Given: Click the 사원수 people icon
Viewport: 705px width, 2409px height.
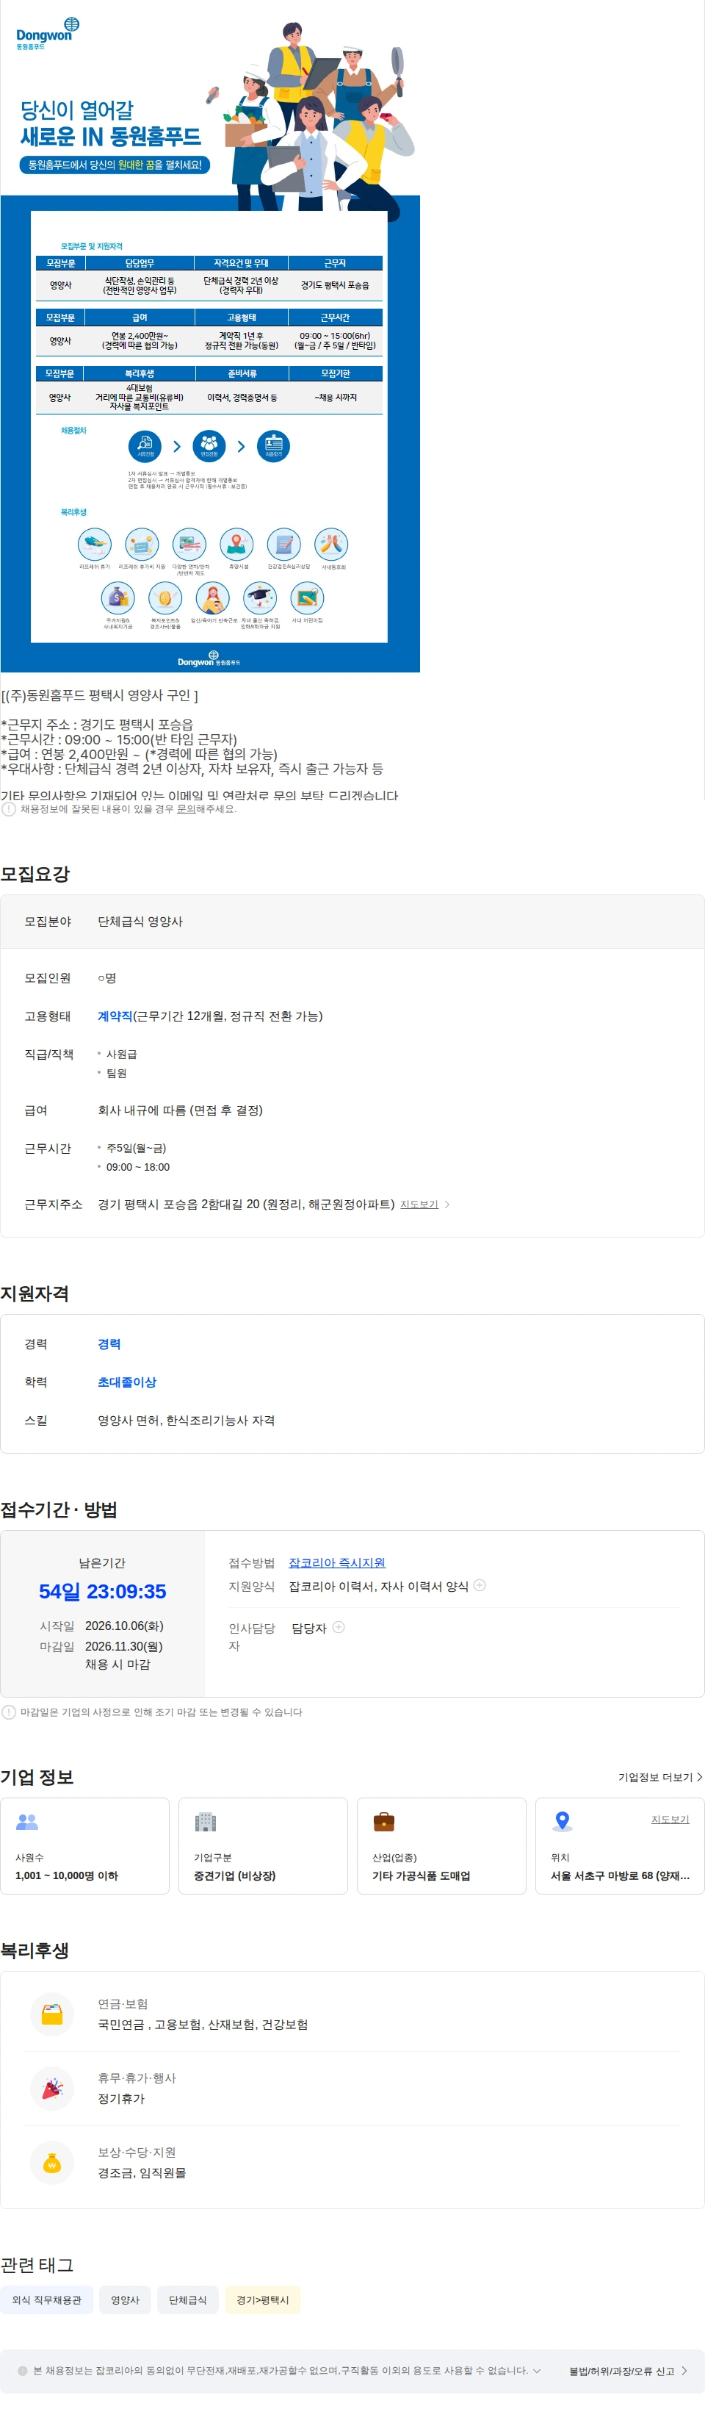Looking at the screenshot, I should point(27,1822).
